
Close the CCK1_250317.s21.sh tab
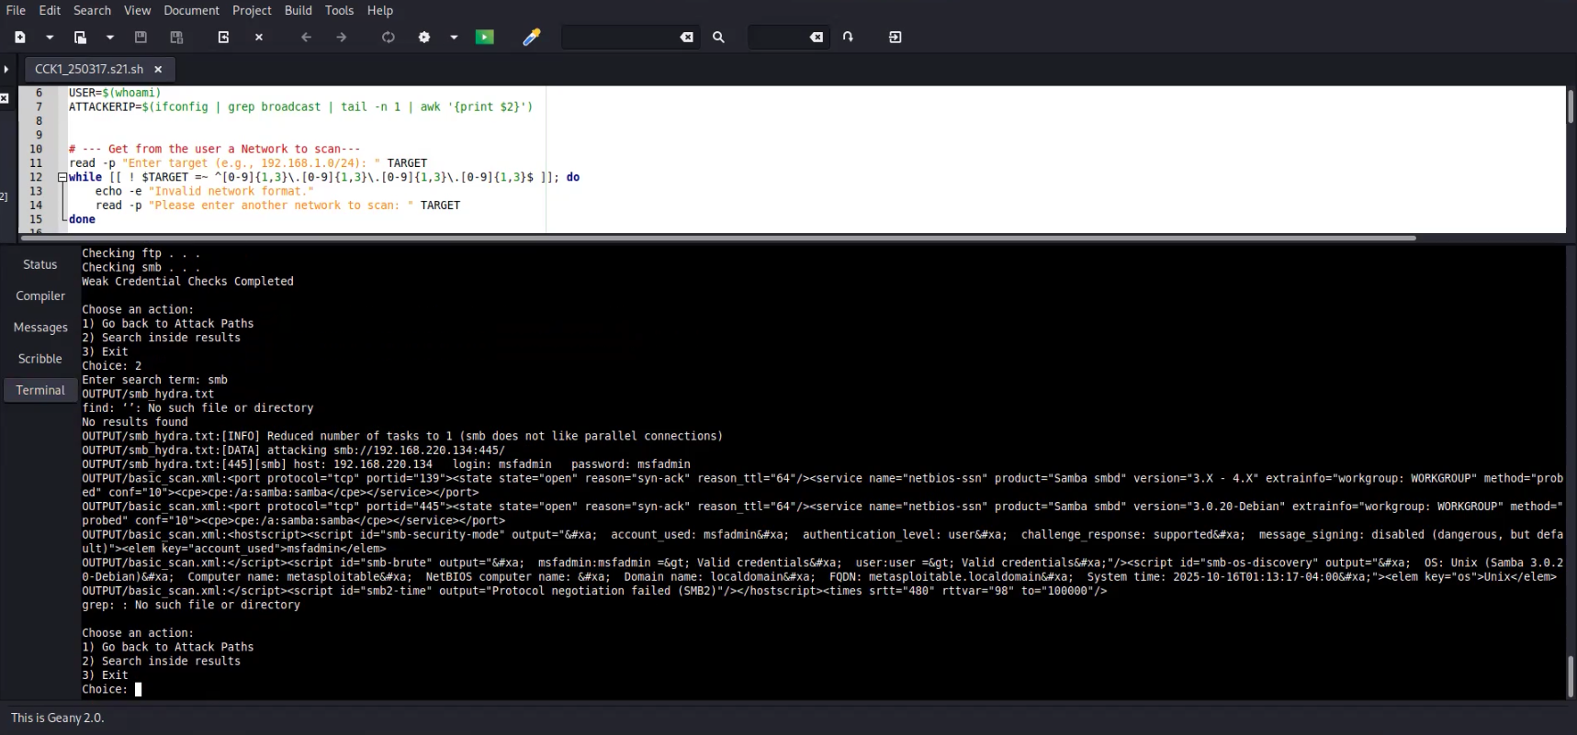tap(158, 69)
